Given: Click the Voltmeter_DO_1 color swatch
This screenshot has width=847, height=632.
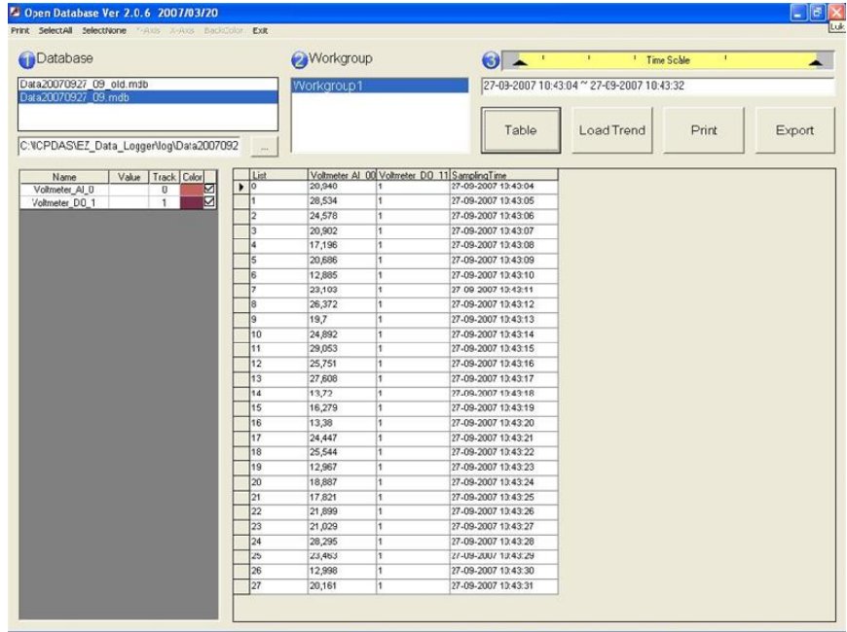Looking at the screenshot, I should [190, 203].
